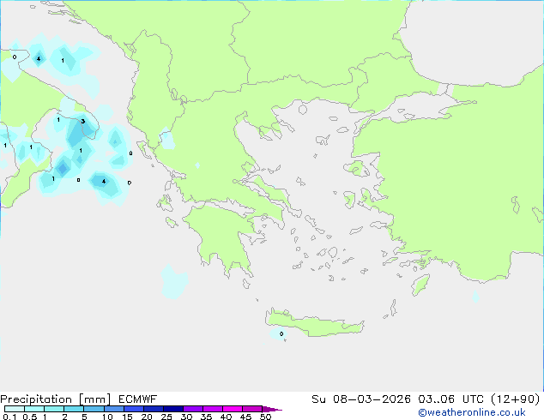Select the 5–10 mm legend swatch
Viewport: 544px width, 420px height.
94,409
